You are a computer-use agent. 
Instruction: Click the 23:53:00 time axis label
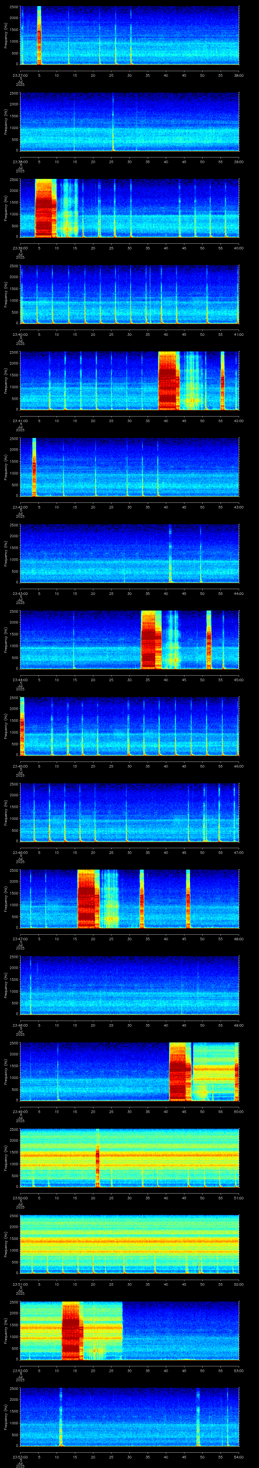pyautogui.click(x=20, y=1457)
